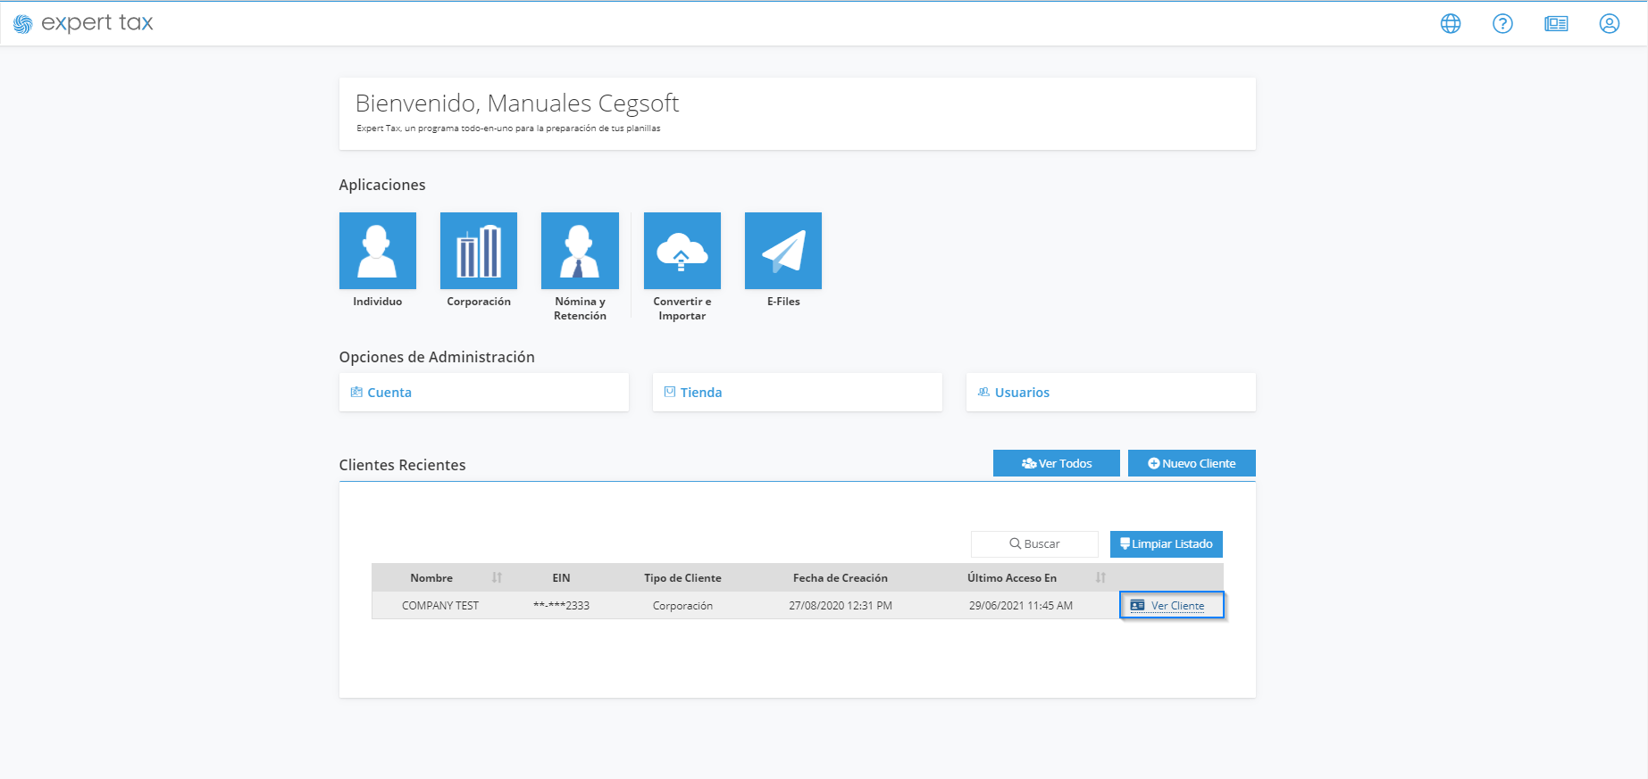The width and height of the screenshot is (1648, 779).
Task: Click last access 29/06/2021 11:45 AM
Action: pos(1021,606)
